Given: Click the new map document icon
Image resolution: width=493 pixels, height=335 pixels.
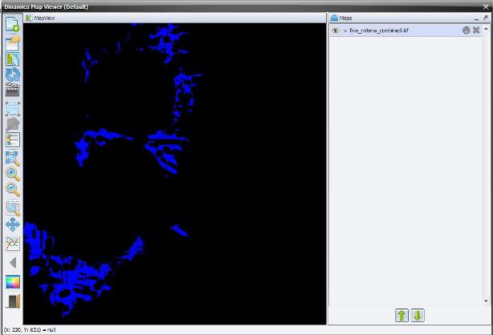Looking at the screenshot, I should (x=13, y=25).
